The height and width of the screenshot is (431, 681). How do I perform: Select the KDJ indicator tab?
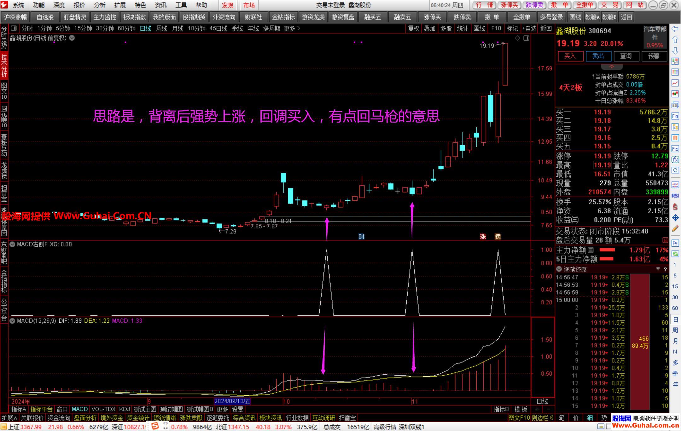(x=125, y=409)
